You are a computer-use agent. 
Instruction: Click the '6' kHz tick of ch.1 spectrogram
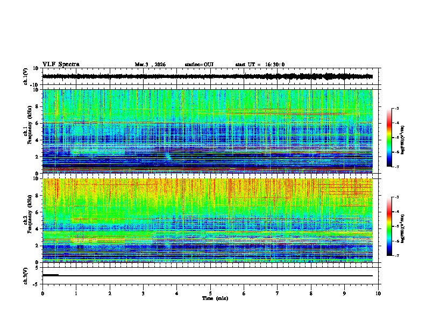click(x=38, y=123)
